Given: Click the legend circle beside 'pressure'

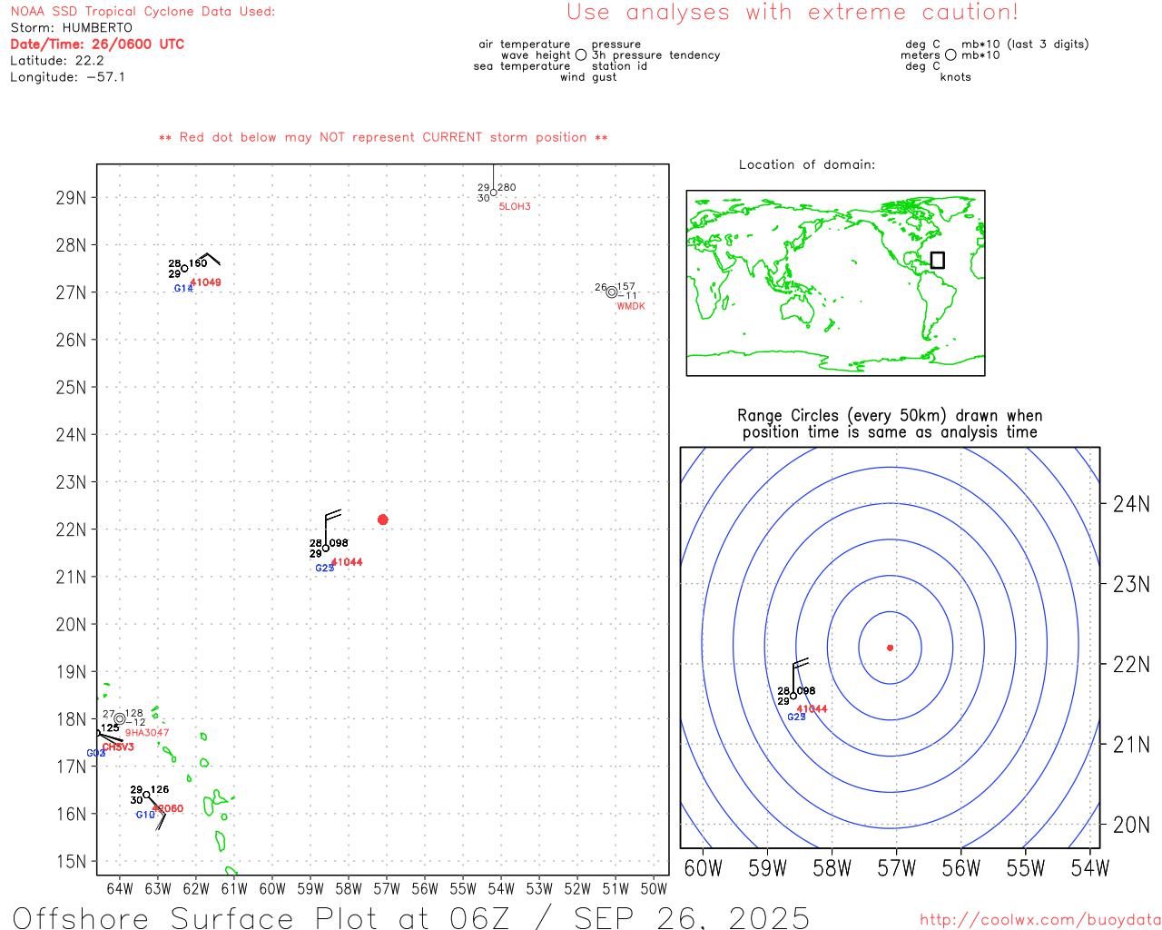Looking at the screenshot, I should [x=581, y=55].
